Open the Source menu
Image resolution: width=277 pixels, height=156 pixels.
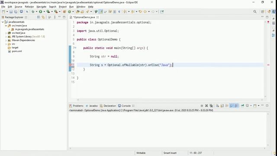18,7
